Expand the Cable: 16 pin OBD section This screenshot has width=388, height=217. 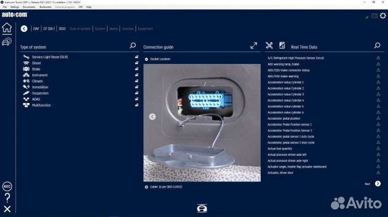coord(147,187)
